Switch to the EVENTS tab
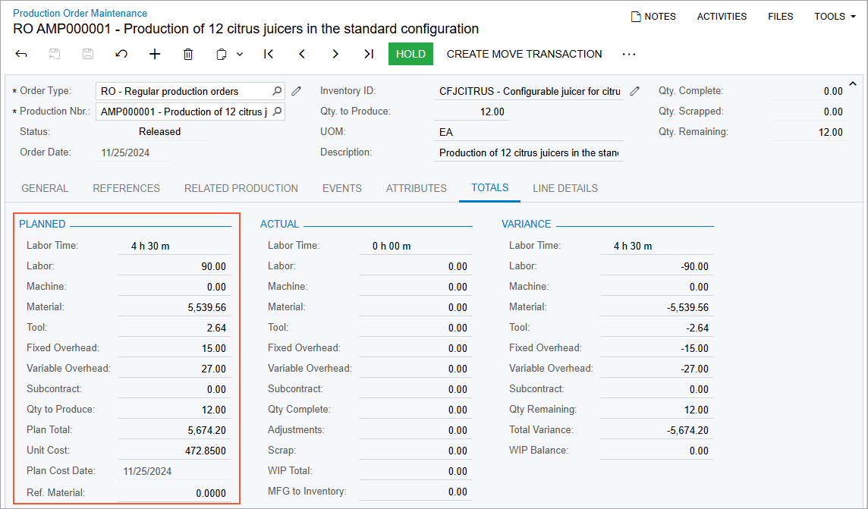868x509 pixels. [342, 188]
